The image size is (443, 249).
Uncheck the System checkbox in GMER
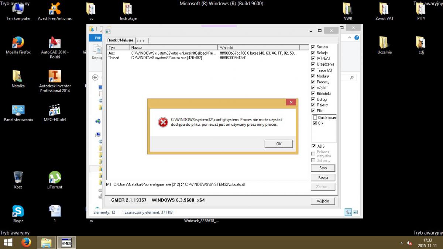[313, 47]
